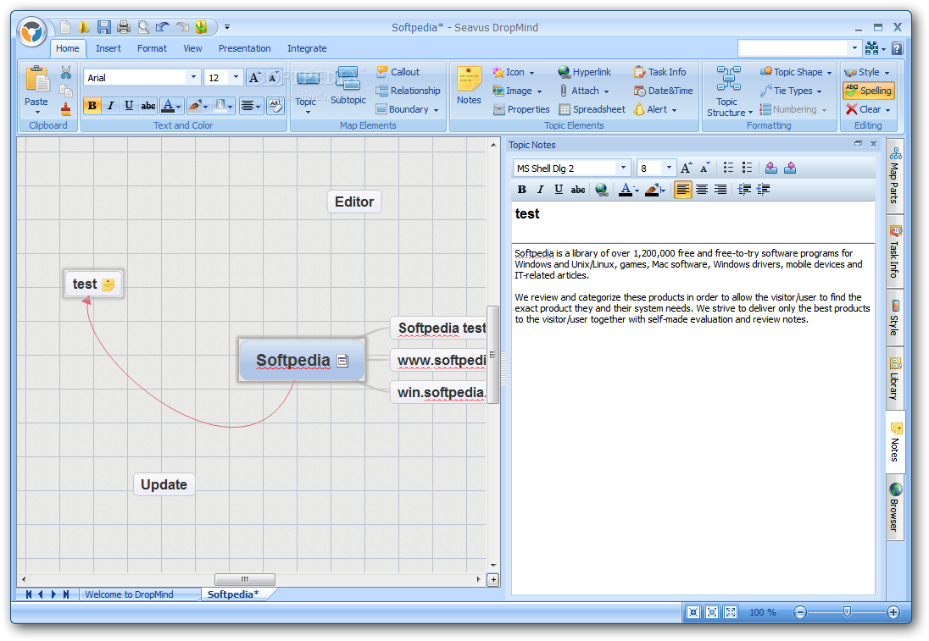Open the Notes button in the ribbon
The height and width of the screenshot is (641, 929).
click(469, 86)
